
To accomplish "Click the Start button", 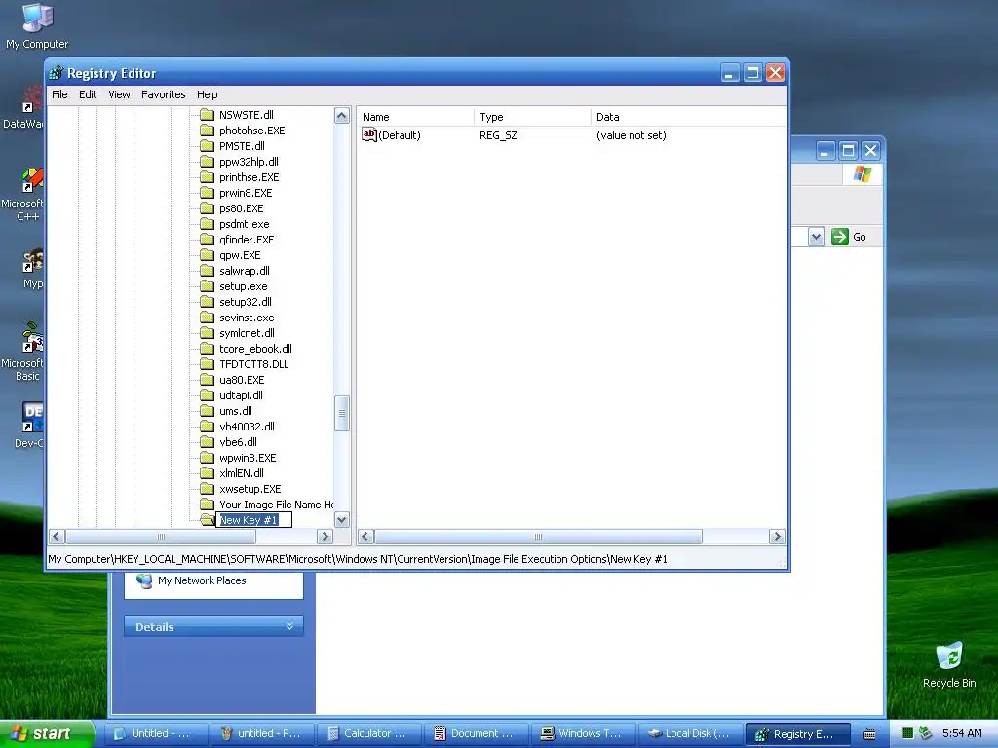I will [x=45, y=733].
